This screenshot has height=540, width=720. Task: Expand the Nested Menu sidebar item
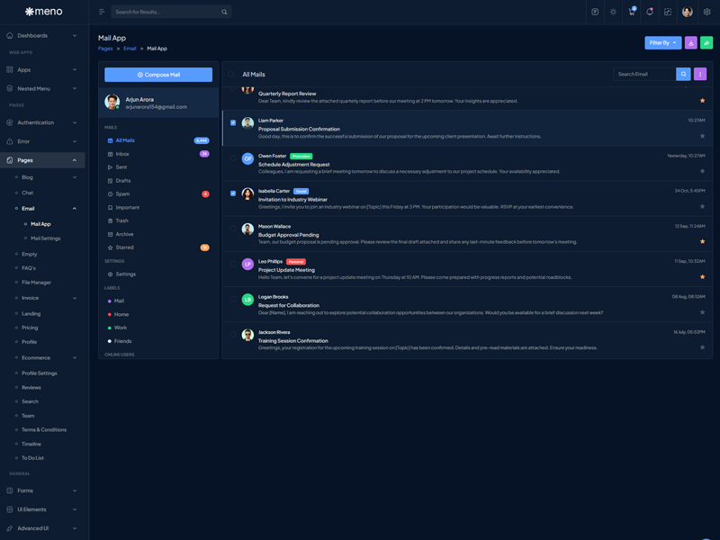coord(42,88)
